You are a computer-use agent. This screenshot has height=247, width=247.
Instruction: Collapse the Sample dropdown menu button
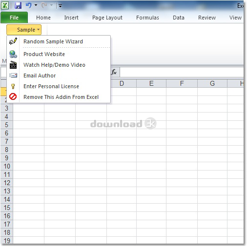click(x=24, y=30)
